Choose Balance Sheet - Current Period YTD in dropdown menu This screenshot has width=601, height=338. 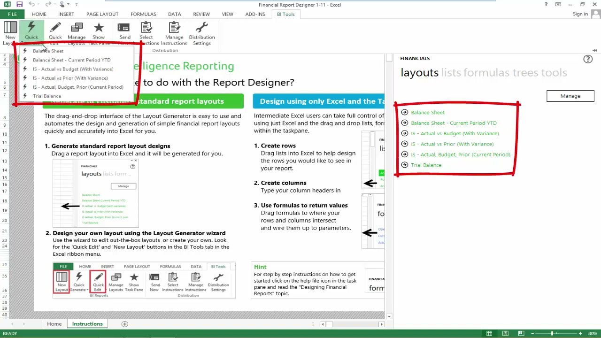77,60
